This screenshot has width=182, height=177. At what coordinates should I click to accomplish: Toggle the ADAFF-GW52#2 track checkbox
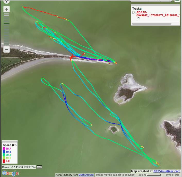[134, 13]
